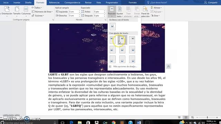221x124 pixels.
Task: Switch to the Inicio tab
Action: (6, 2)
